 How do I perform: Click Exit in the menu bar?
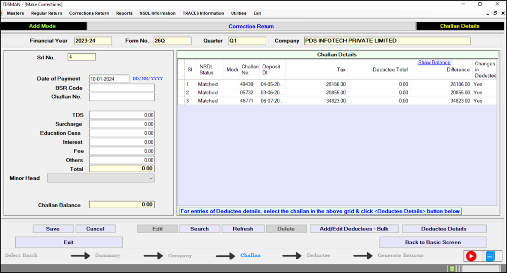point(257,13)
